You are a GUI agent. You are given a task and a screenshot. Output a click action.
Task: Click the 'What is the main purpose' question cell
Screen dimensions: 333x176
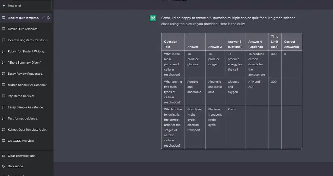172,64
